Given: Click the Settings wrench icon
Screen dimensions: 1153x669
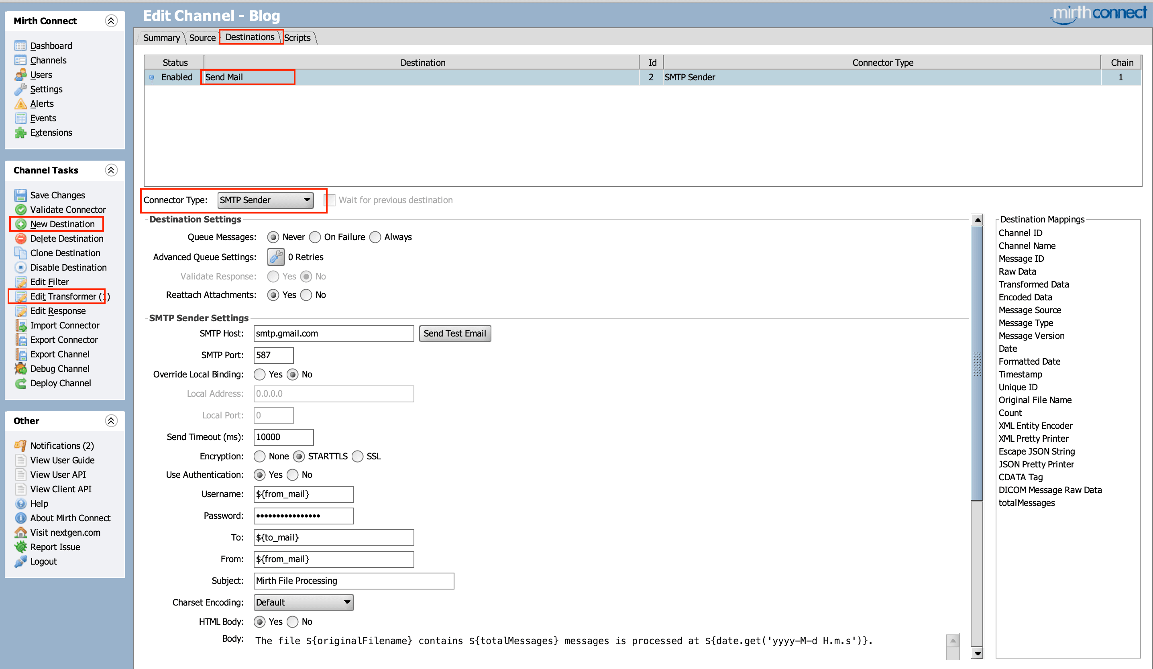Looking at the screenshot, I should click(x=20, y=89).
